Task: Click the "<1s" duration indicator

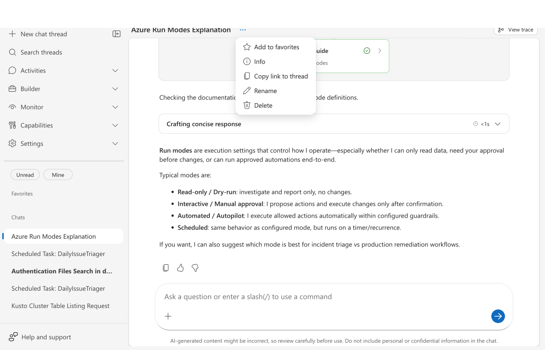Action: (485, 124)
